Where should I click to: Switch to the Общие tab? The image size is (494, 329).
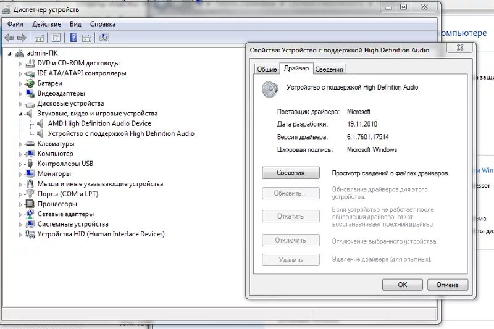click(267, 69)
